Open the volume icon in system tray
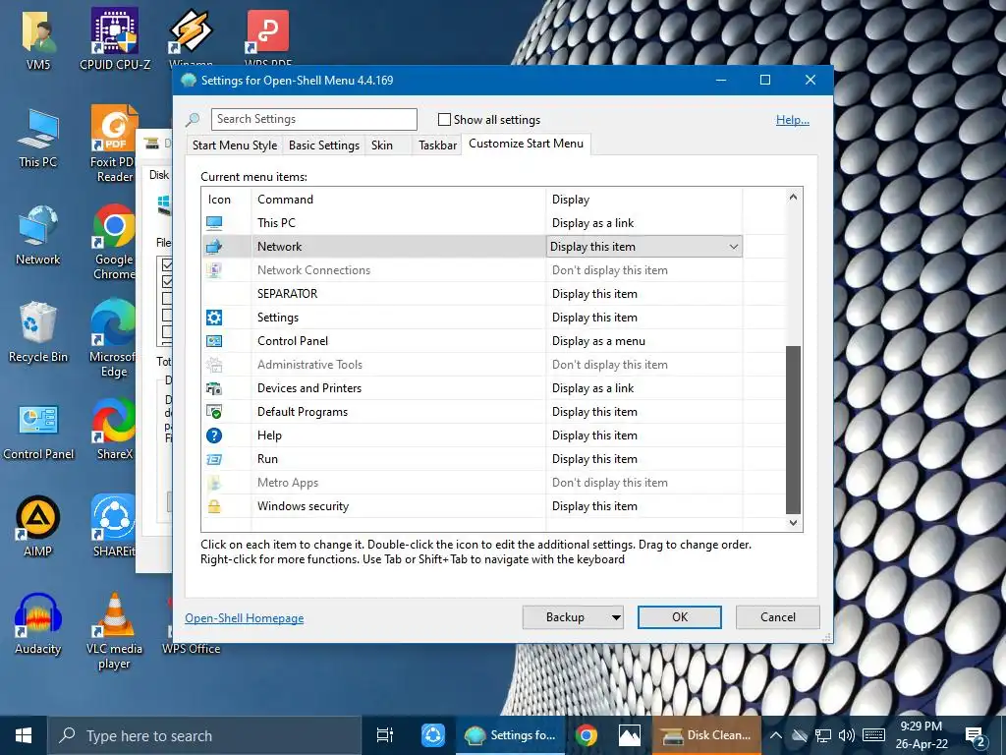This screenshot has width=1006, height=755. (846, 735)
